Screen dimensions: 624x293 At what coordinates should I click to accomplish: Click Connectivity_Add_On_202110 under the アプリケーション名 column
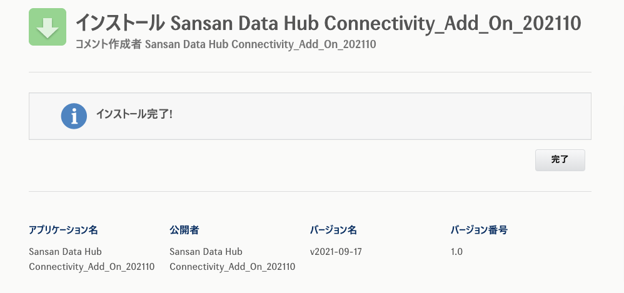click(91, 267)
